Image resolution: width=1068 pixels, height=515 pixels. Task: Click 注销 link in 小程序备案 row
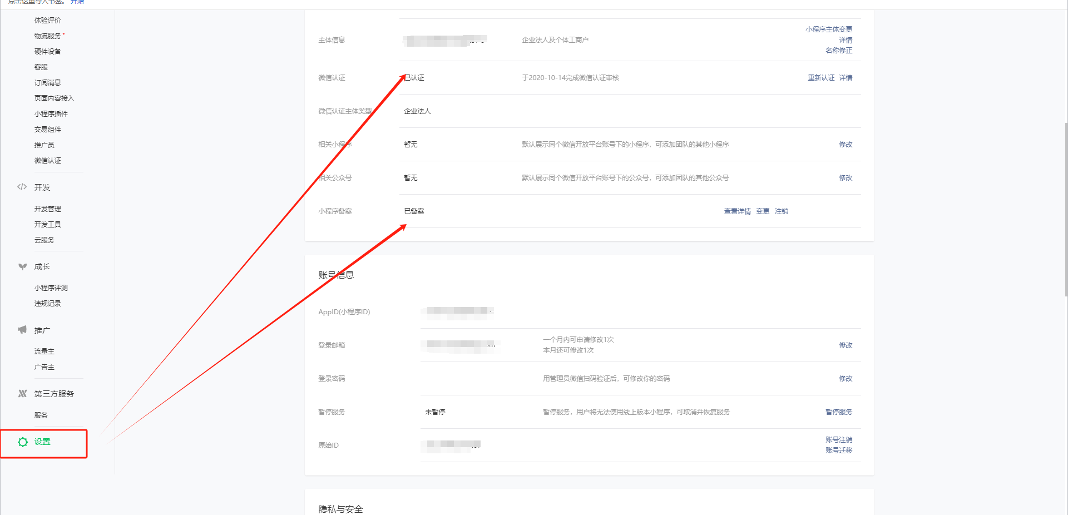click(781, 211)
